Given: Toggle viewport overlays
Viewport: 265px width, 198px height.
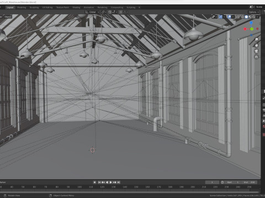Looking at the screenshot, I should coord(229,17).
